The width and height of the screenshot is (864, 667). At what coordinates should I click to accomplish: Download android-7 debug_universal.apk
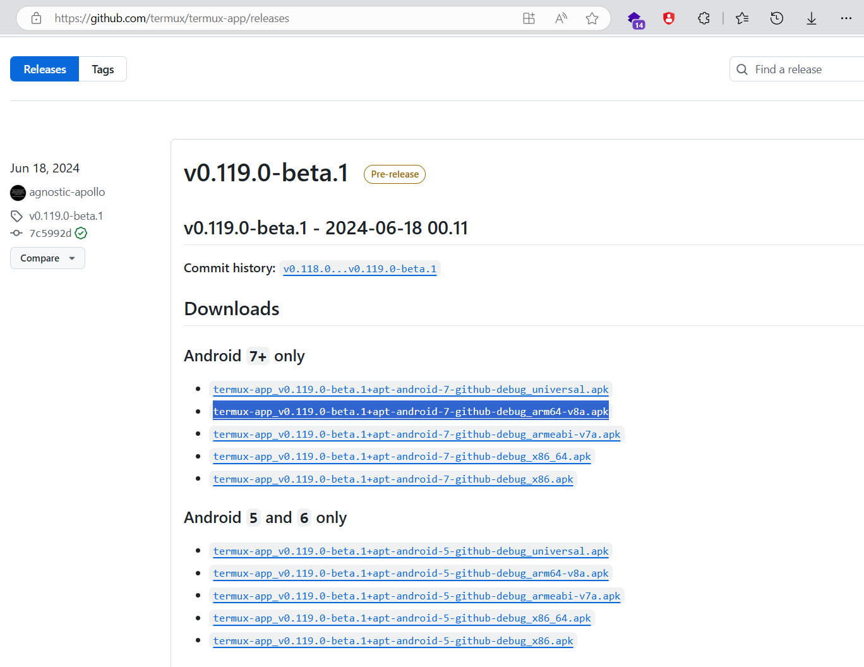pyautogui.click(x=411, y=390)
